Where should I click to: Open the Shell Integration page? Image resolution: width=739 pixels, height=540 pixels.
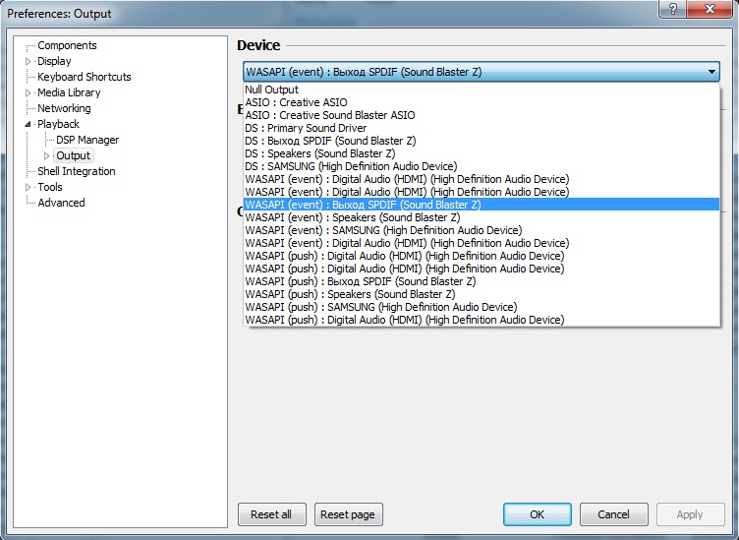pyautogui.click(x=77, y=171)
